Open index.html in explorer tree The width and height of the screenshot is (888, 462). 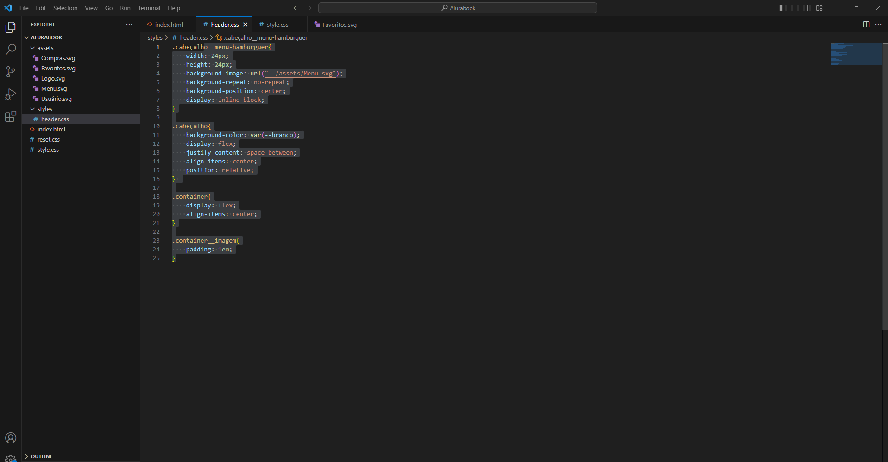click(51, 129)
